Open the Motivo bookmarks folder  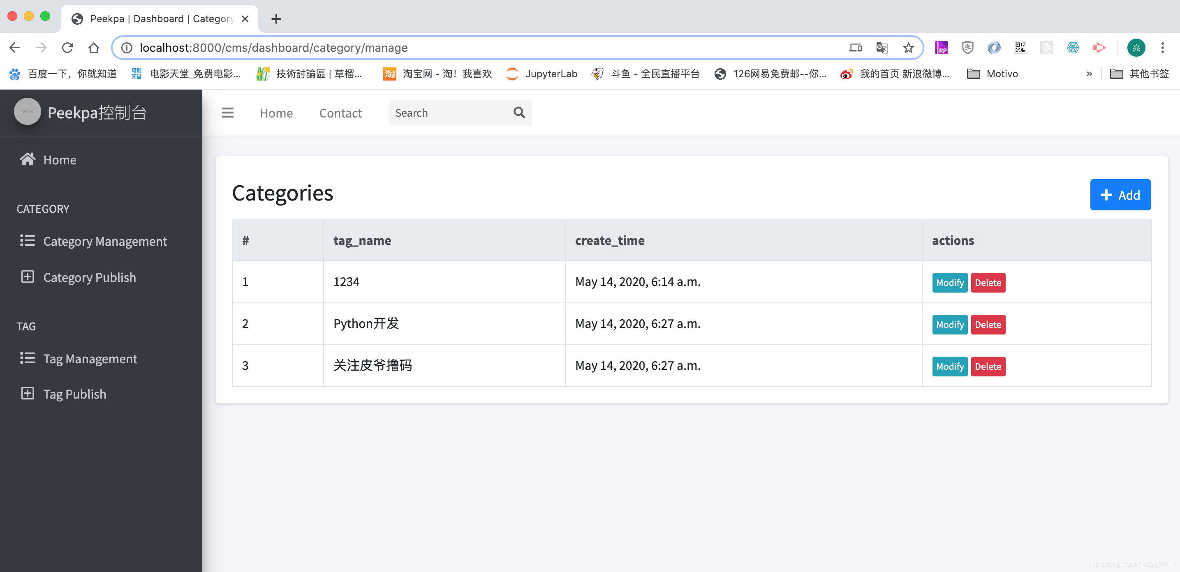(x=992, y=74)
